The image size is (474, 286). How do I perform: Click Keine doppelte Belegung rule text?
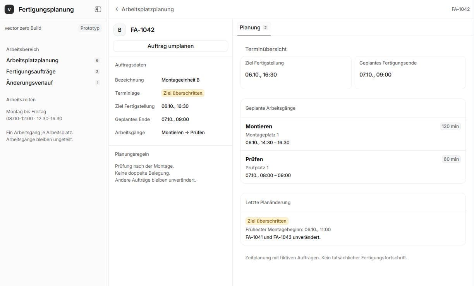[x=143, y=173]
